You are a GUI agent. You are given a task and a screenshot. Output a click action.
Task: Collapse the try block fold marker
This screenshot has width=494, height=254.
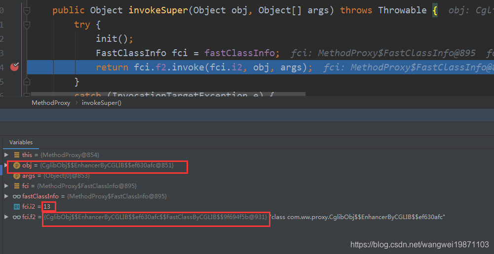(27, 25)
